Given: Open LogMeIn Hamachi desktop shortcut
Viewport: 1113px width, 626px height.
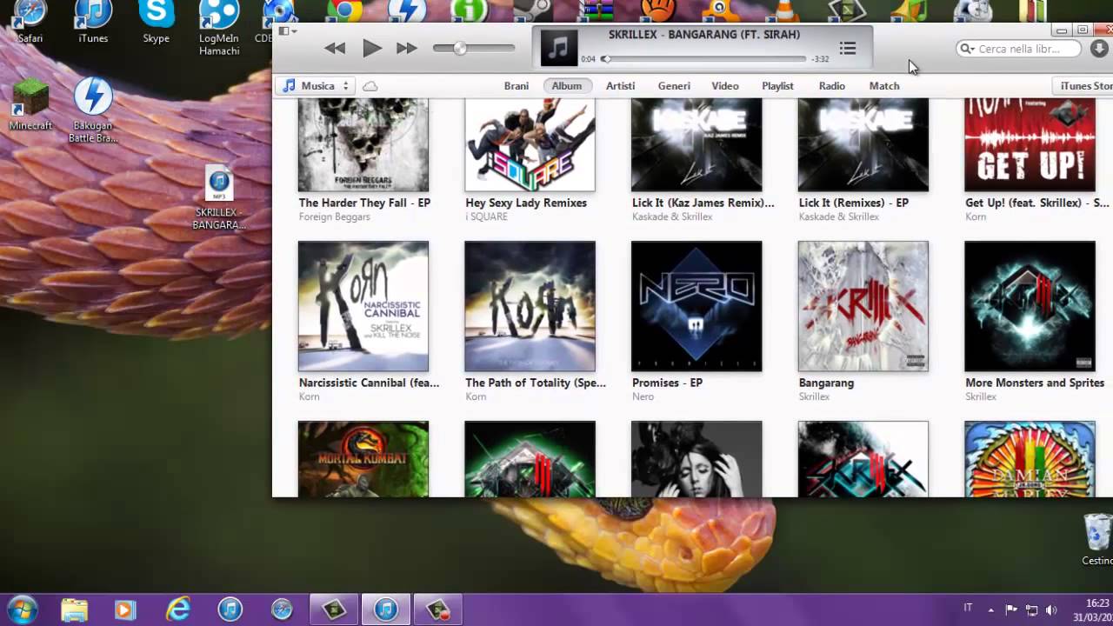Looking at the screenshot, I should coord(219,28).
